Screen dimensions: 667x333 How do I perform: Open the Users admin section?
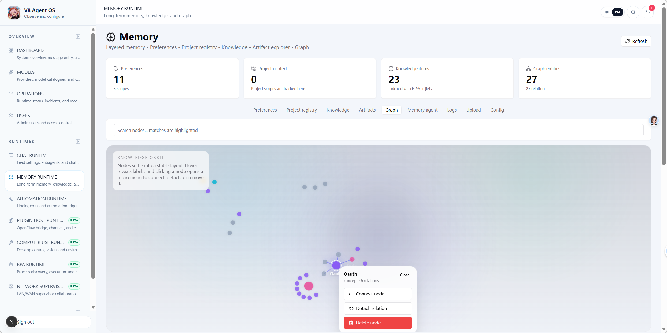24,116
